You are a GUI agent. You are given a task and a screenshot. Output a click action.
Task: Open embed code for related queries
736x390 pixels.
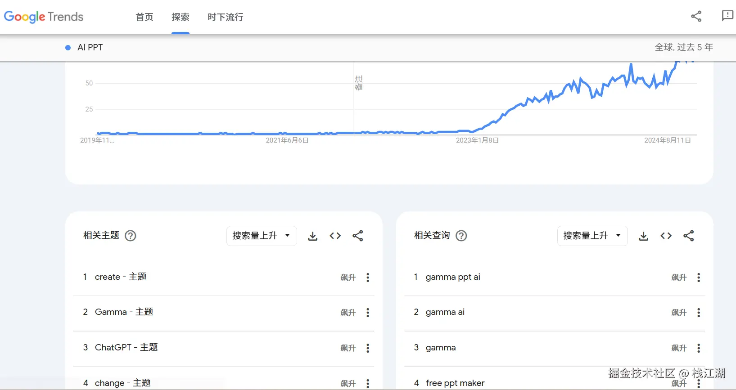coord(666,236)
